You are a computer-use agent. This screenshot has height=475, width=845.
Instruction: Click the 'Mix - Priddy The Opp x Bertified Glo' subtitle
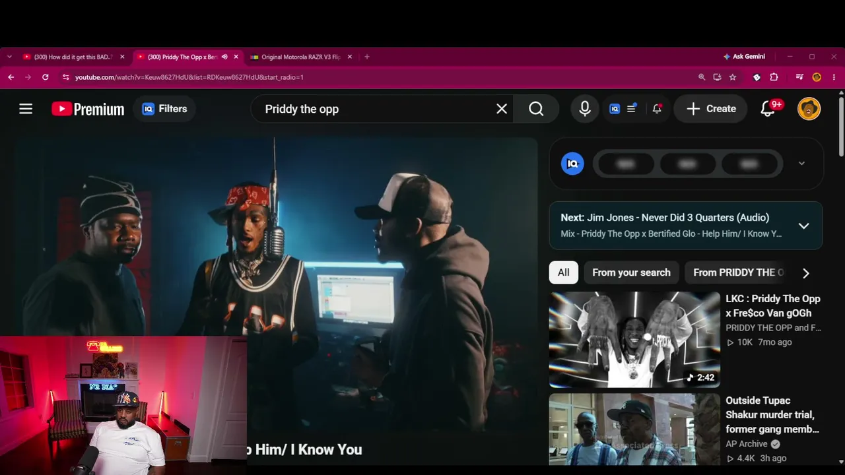point(671,234)
